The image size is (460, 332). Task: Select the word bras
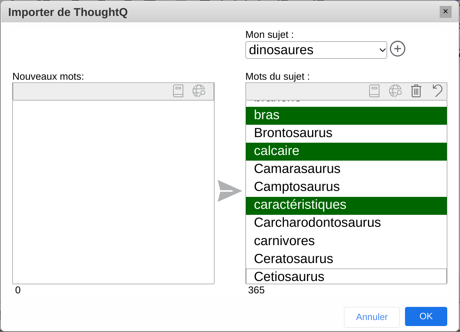[346, 116]
